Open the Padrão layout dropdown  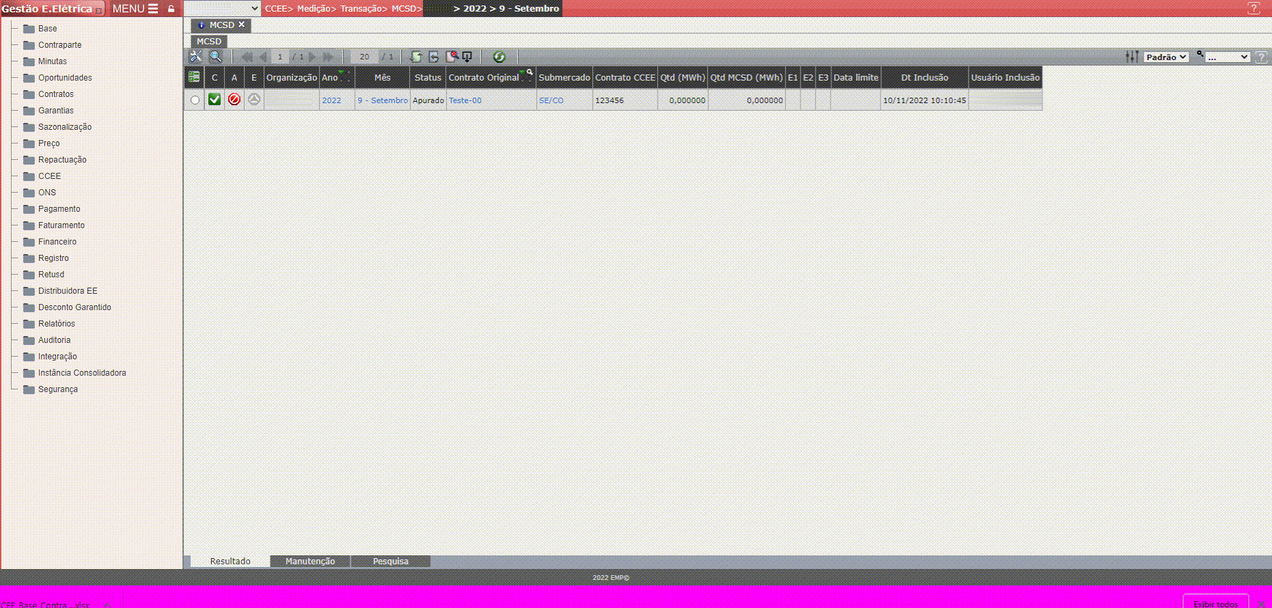(x=1166, y=57)
